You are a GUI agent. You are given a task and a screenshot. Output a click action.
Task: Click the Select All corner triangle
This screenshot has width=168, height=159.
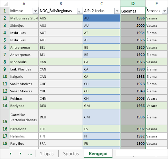pos(6,4)
